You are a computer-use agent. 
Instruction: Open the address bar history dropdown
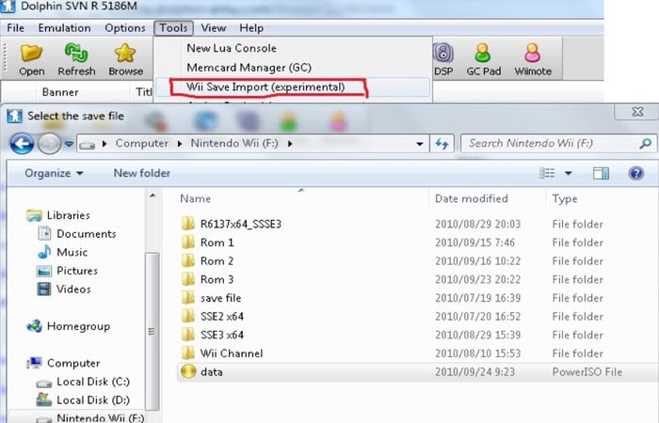pyautogui.click(x=419, y=144)
